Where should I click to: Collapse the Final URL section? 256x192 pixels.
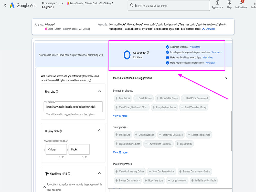[x=99, y=91]
